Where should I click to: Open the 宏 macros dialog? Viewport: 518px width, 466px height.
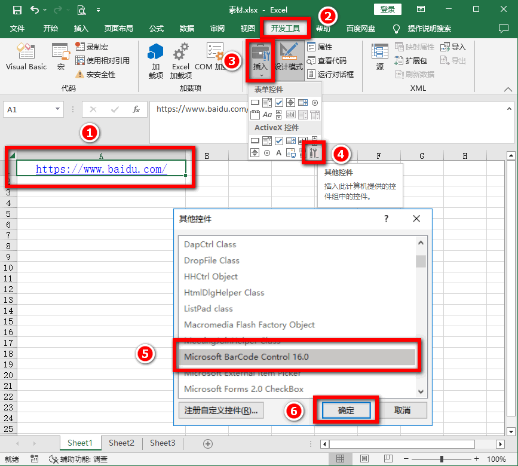pos(61,57)
